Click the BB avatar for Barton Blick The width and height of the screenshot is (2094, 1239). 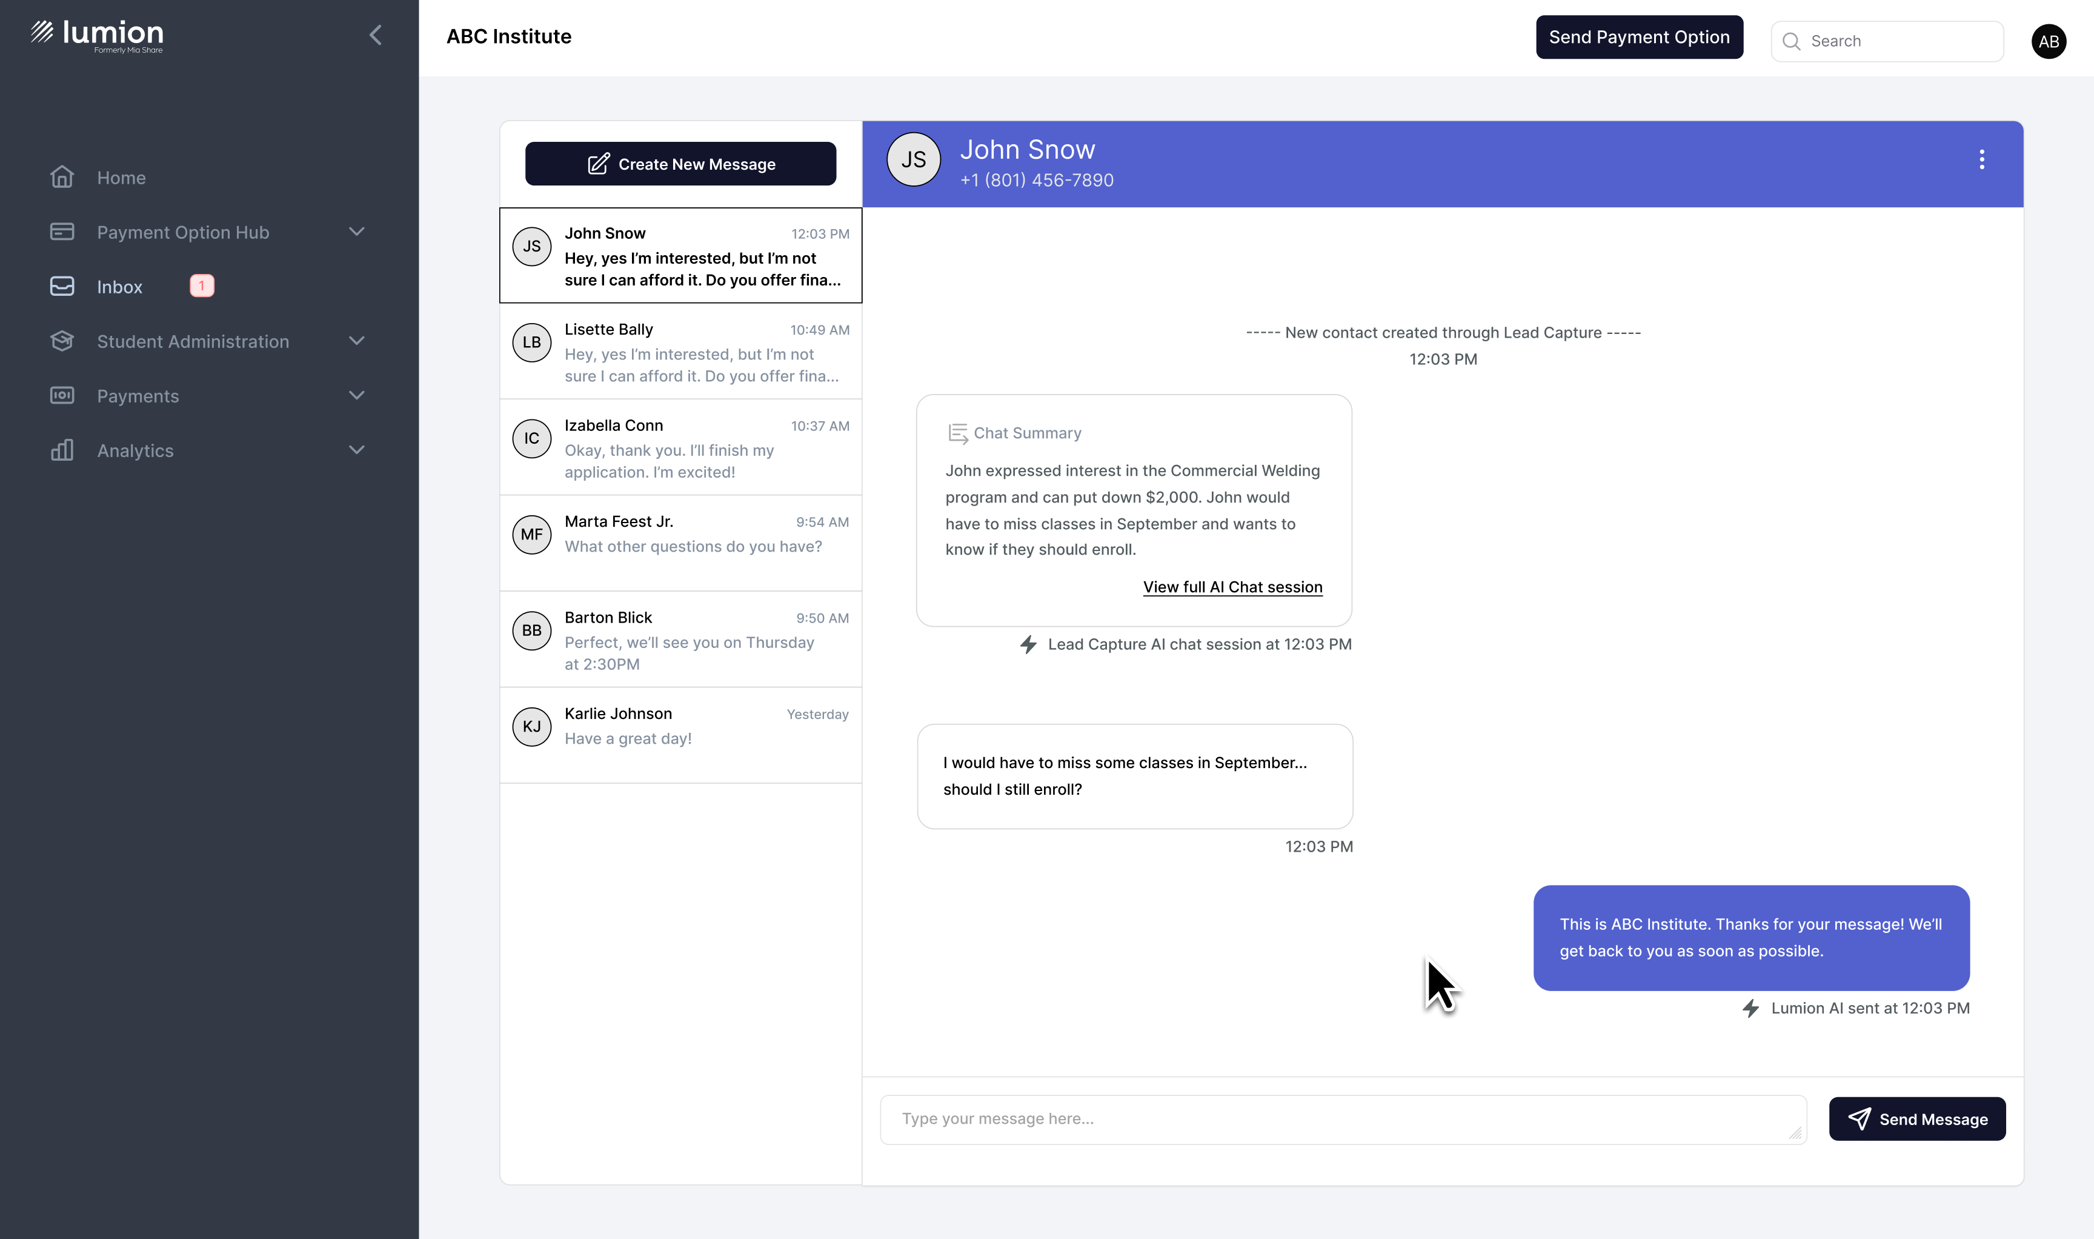[x=531, y=630]
